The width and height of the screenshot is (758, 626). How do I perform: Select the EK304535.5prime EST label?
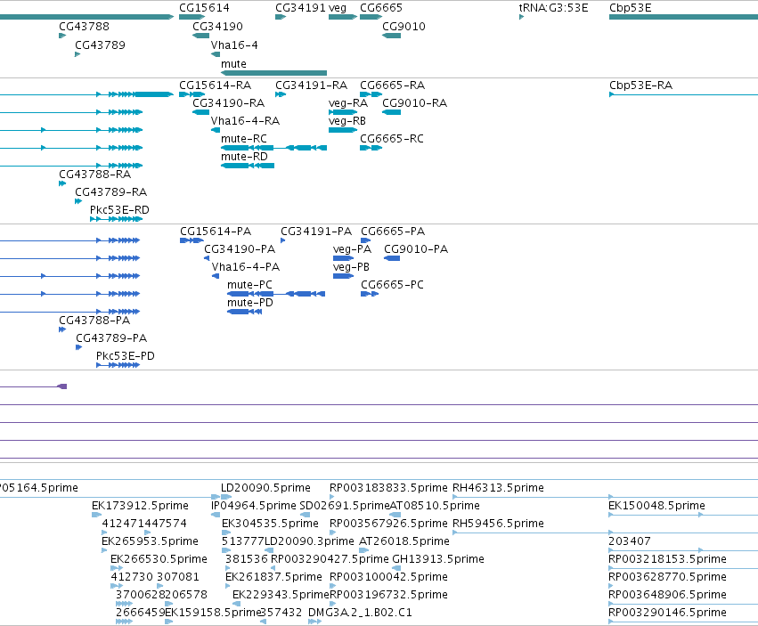click(x=270, y=524)
